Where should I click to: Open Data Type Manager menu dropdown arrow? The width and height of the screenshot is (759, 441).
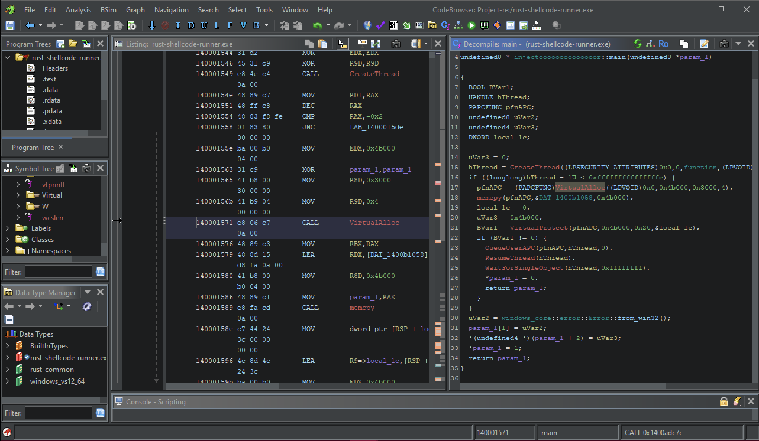88,292
